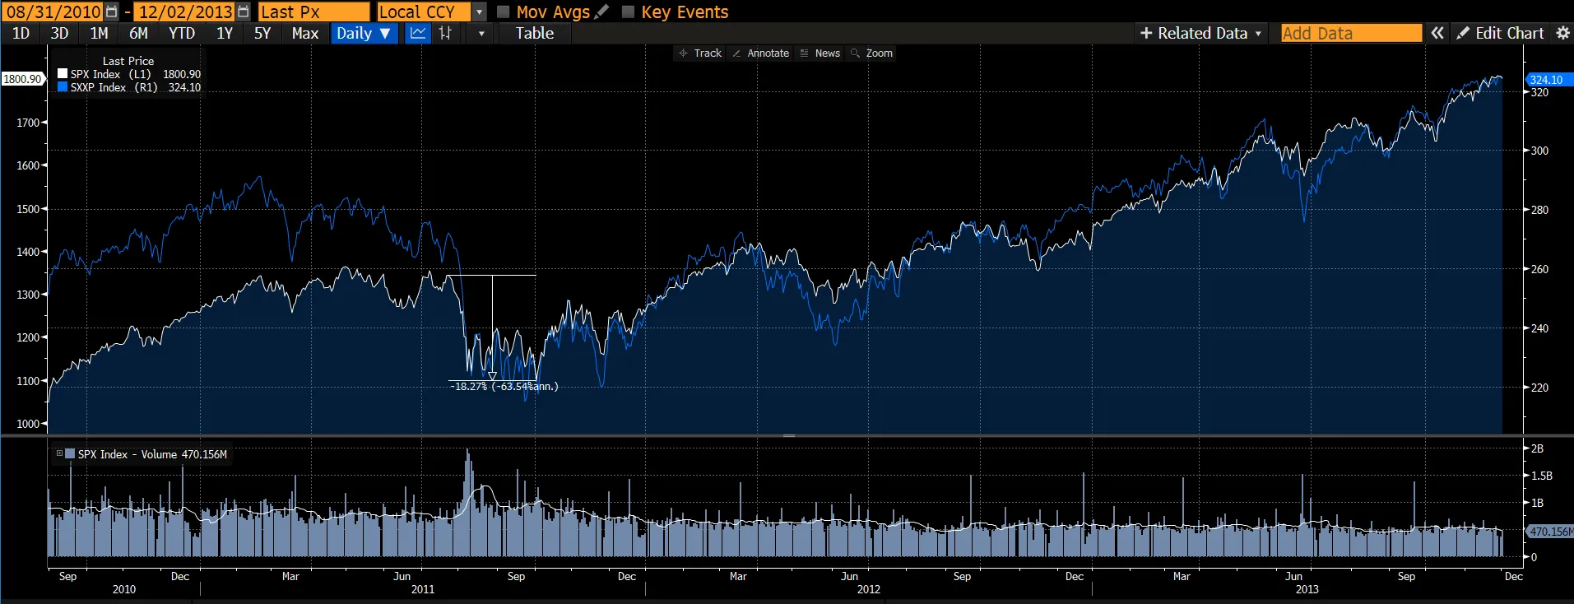This screenshot has width=1574, height=604.
Task: Collapse panel with double-chevron icon
Action: click(1437, 33)
